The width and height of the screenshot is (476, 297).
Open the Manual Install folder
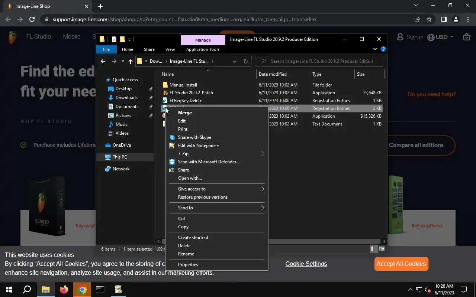click(183, 85)
